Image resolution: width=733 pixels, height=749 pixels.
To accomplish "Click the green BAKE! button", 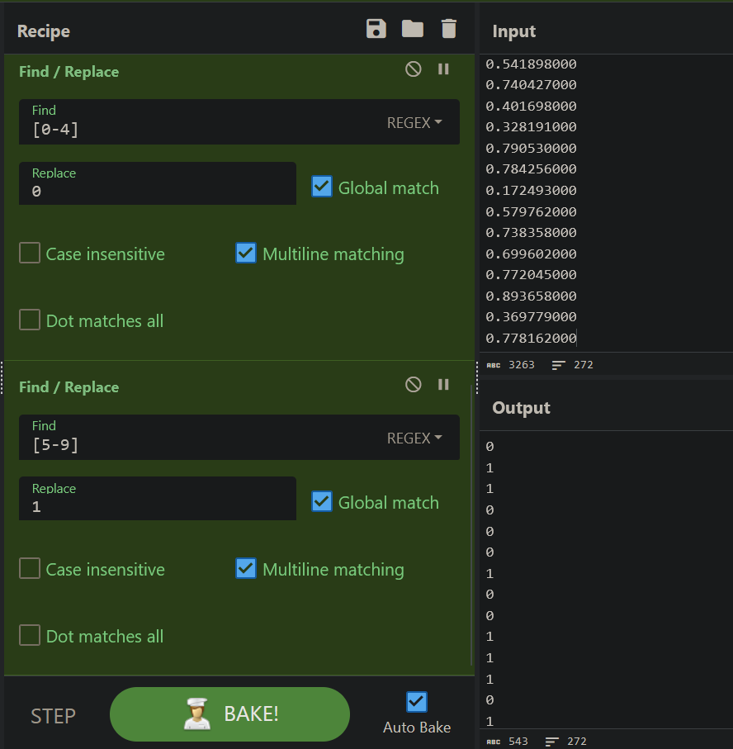I will point(229,714).
